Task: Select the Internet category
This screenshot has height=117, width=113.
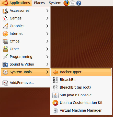Action: click(x=25, y=34)
